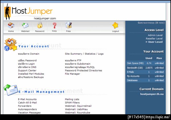Click the E-Mails usage row label
Screen dimensions: 171x120
[130, 72]
